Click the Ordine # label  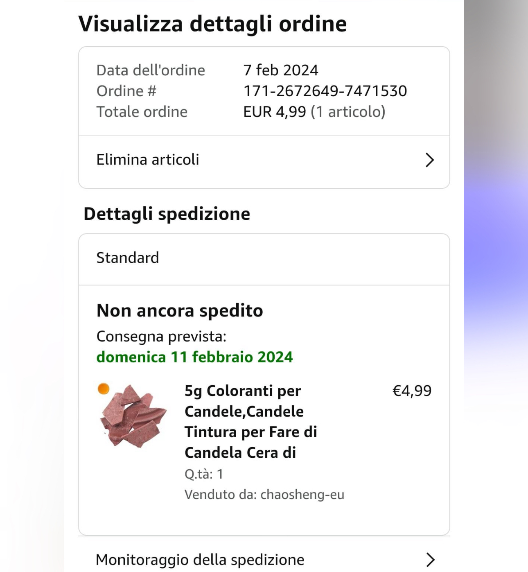[x=126, y=91]
